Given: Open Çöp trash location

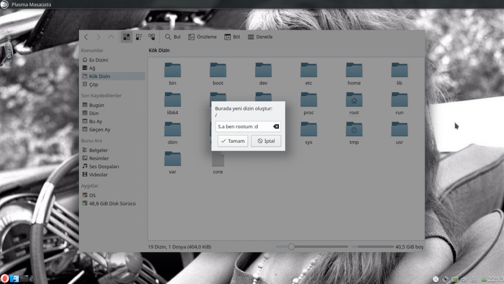Looking at the screenshot, I should coord(112,84).
